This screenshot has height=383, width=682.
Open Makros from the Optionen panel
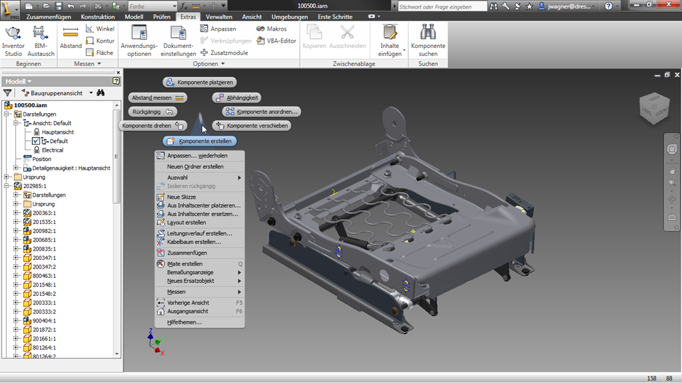(x=272, y=29)
